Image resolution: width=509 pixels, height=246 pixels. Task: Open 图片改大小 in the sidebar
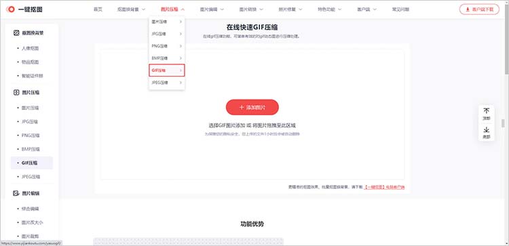[x=32, y=223]
